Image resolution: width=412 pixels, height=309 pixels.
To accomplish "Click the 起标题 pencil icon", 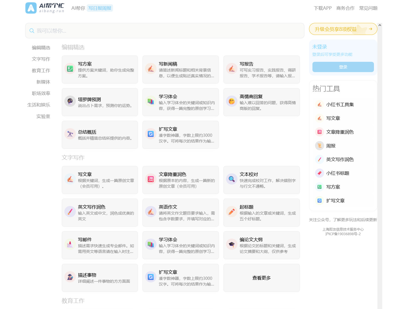I will pyautogui.click(x=232, y=212).
